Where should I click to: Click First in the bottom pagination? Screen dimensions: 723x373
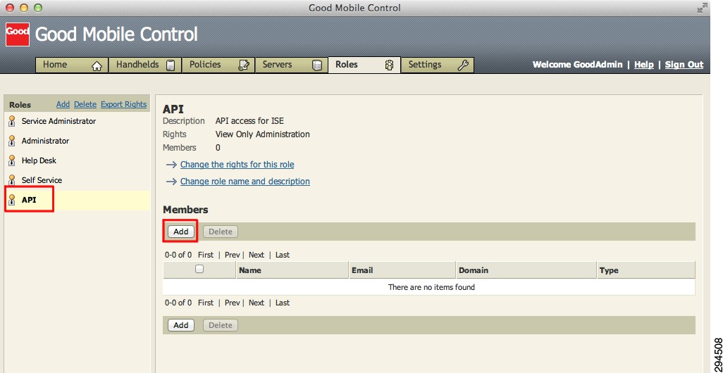[x=206, y=303]
